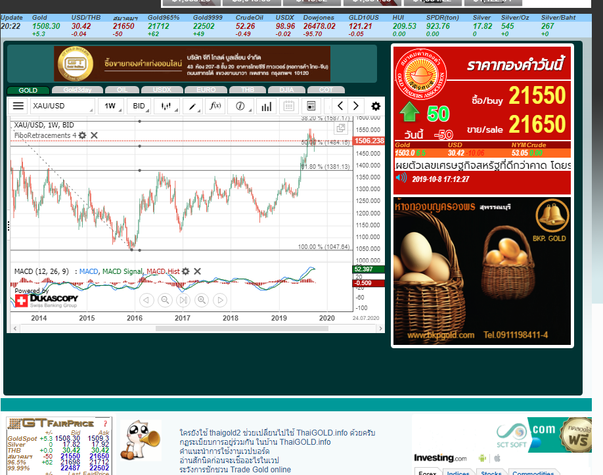Click the GT FairPrice help question mark
Viewport: 603px width, 475px height.
(x=105, y=424)
